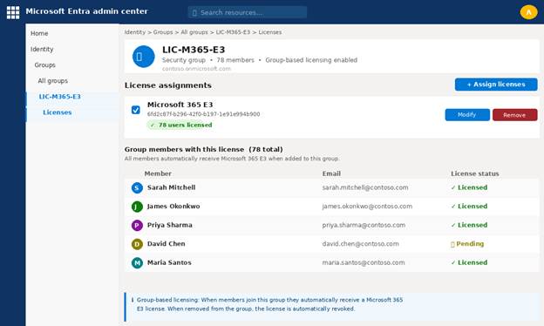
Task: Click the 78 members text in header
Action: pyautogui.click(x=235, y=60)
